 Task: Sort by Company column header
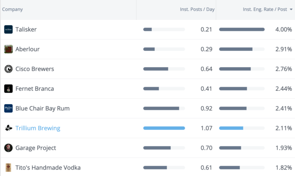[x=13, y=9]
